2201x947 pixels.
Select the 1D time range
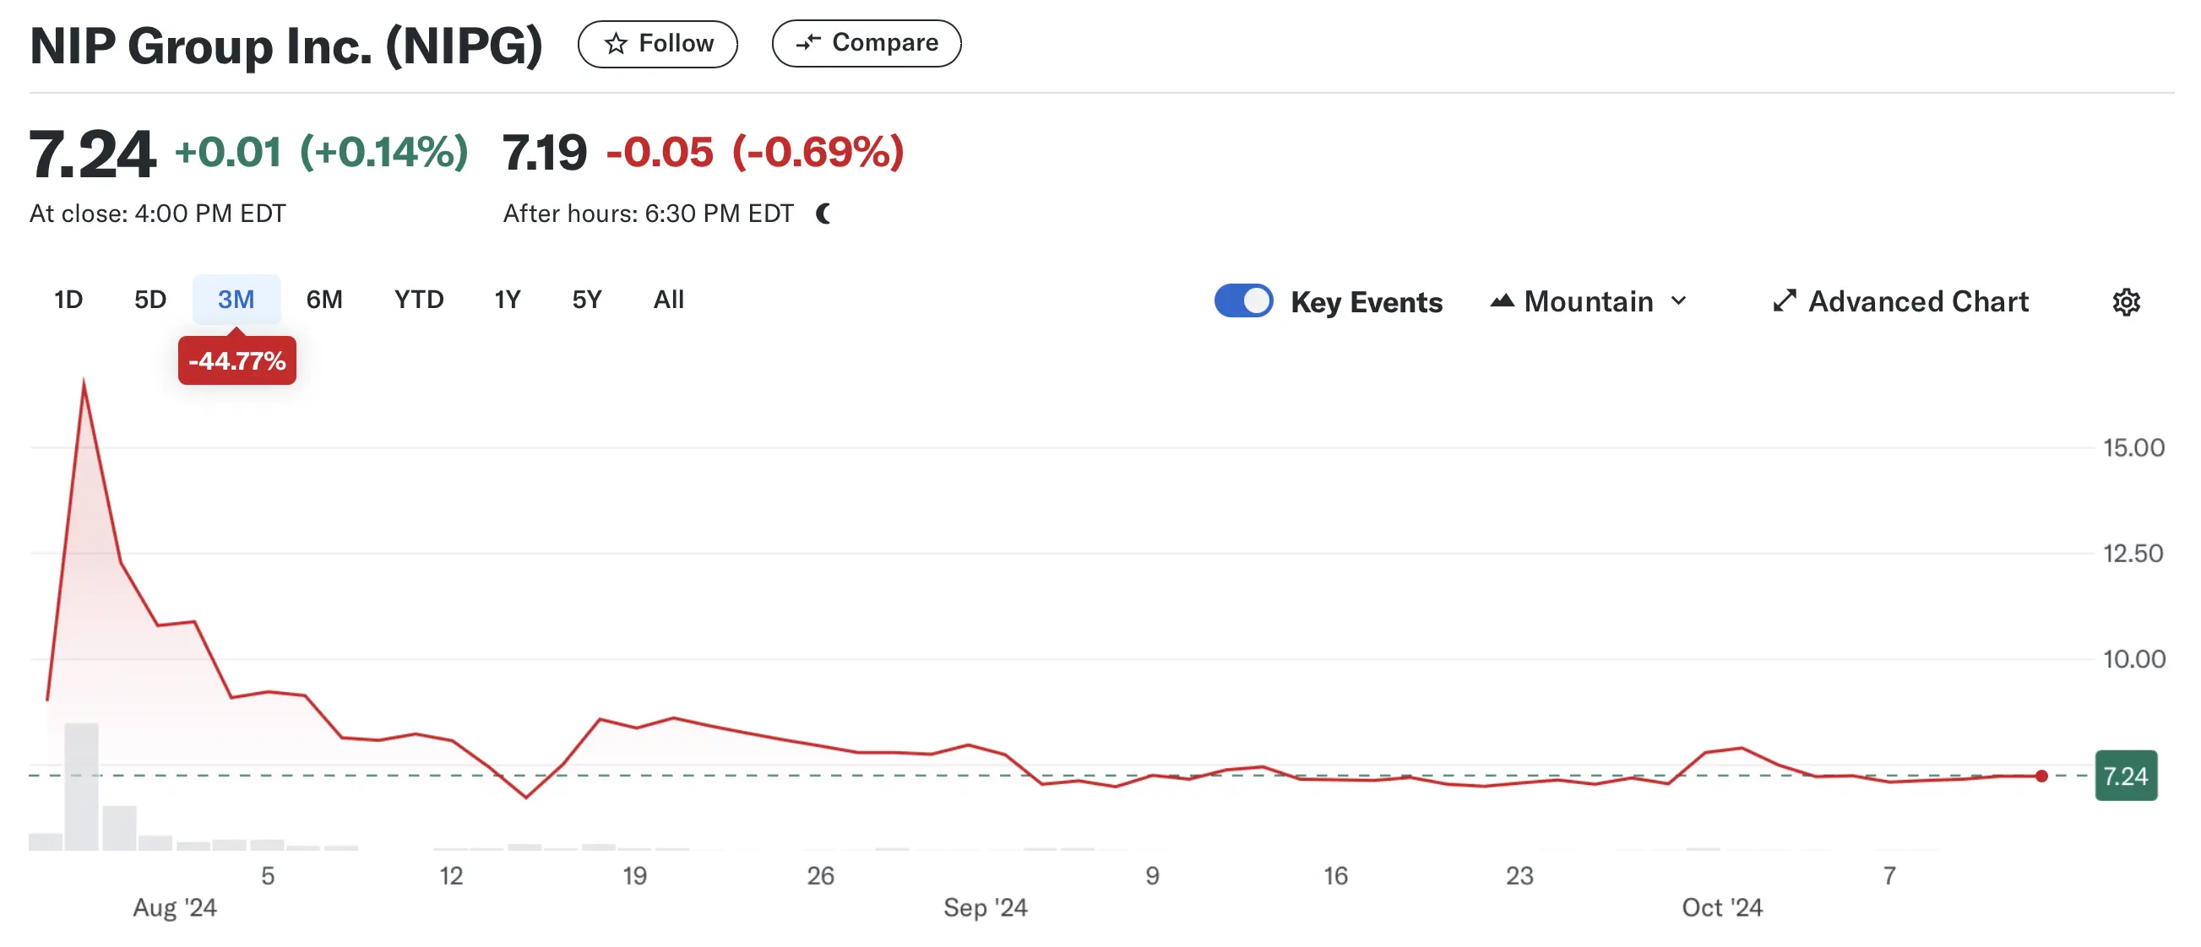point(68,300)
